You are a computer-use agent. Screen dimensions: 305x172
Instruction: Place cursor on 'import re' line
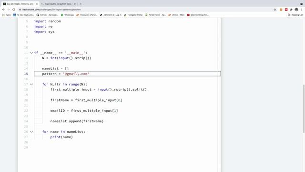click(43, 26)
